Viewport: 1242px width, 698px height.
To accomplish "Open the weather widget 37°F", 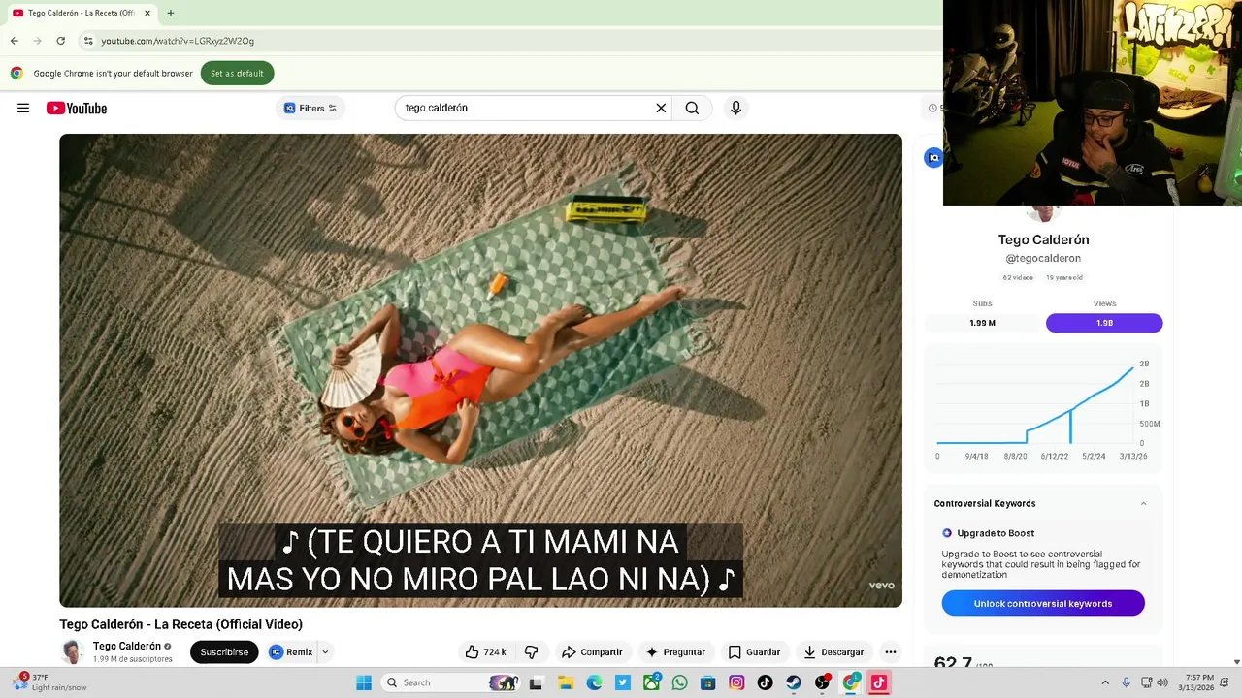I will pyautogui.click(x=49, y=682).
